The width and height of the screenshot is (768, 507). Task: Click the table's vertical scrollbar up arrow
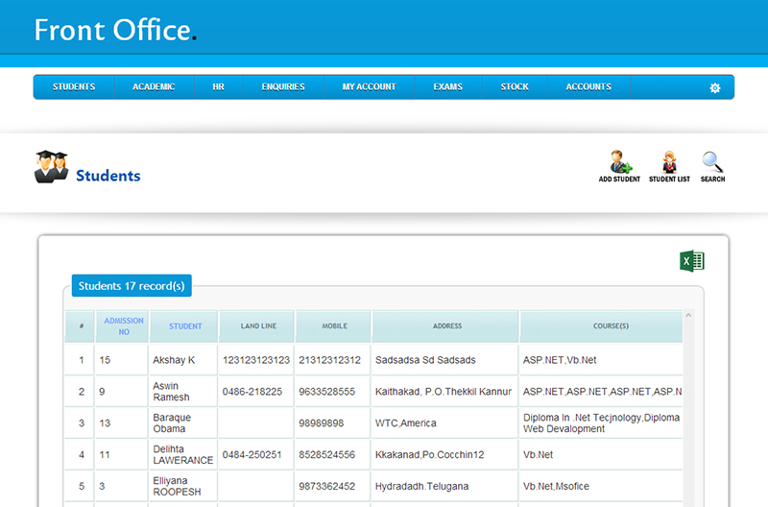point(688,316)
